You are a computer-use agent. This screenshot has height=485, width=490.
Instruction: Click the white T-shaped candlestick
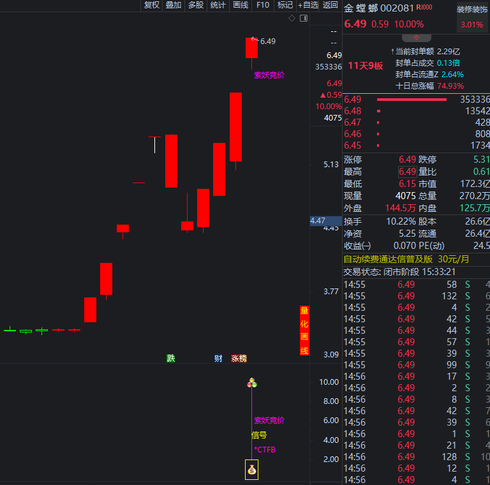click(154, 145)
